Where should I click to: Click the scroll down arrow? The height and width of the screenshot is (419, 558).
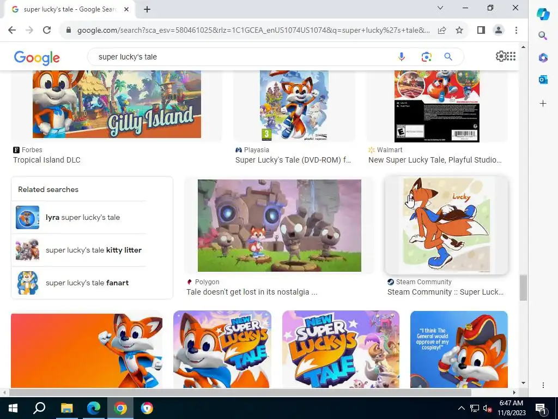point(523,383)
